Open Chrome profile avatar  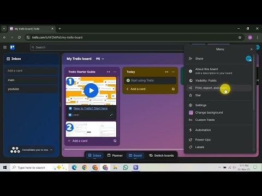pos(250,38)
